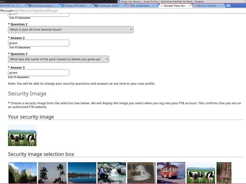
Task: Select the palm trees at dusk image
Action: click(x=52, y=172)
